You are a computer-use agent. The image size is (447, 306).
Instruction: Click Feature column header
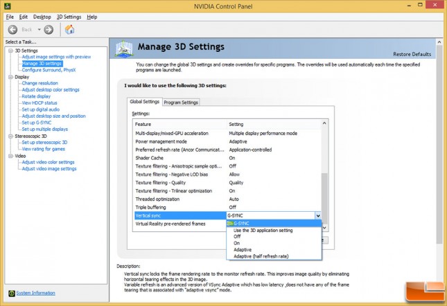click(x=180, y=124)
